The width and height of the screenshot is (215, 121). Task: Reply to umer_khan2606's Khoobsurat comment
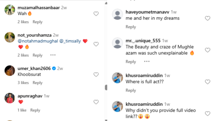(x=38, y=83)
